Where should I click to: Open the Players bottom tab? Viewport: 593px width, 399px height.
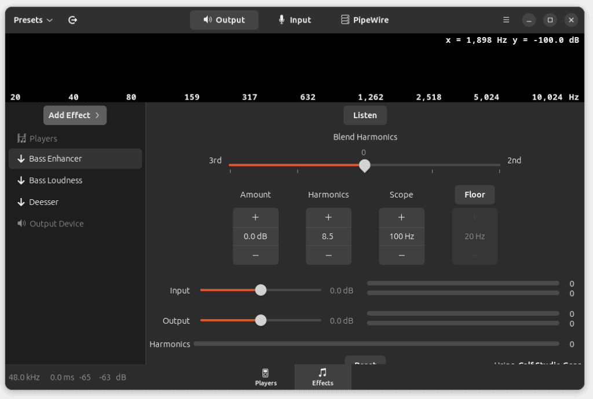(266, 378)
